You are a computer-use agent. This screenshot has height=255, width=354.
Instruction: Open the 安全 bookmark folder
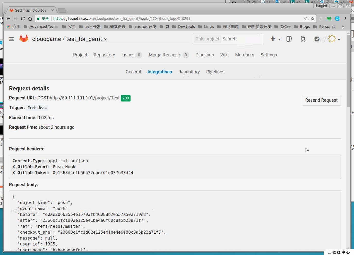[69, 27]
